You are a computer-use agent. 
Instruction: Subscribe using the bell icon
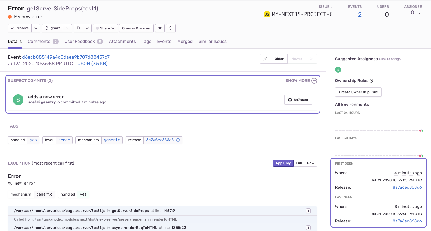tap(171, 28)
